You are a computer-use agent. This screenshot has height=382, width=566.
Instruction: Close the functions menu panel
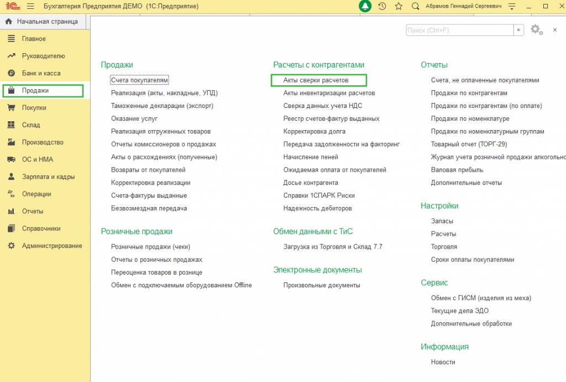click(555, 30)
